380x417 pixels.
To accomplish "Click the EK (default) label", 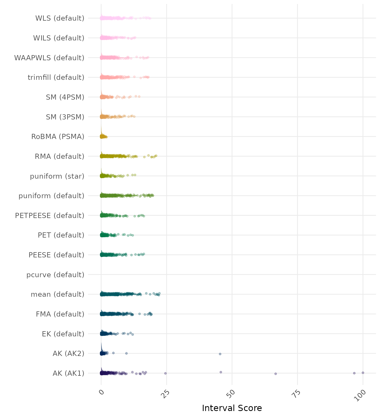I will tap(63, 334).
